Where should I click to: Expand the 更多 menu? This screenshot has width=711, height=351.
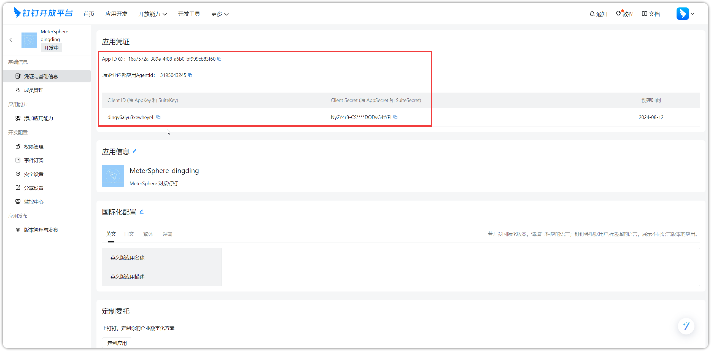[x=220, y=14]
